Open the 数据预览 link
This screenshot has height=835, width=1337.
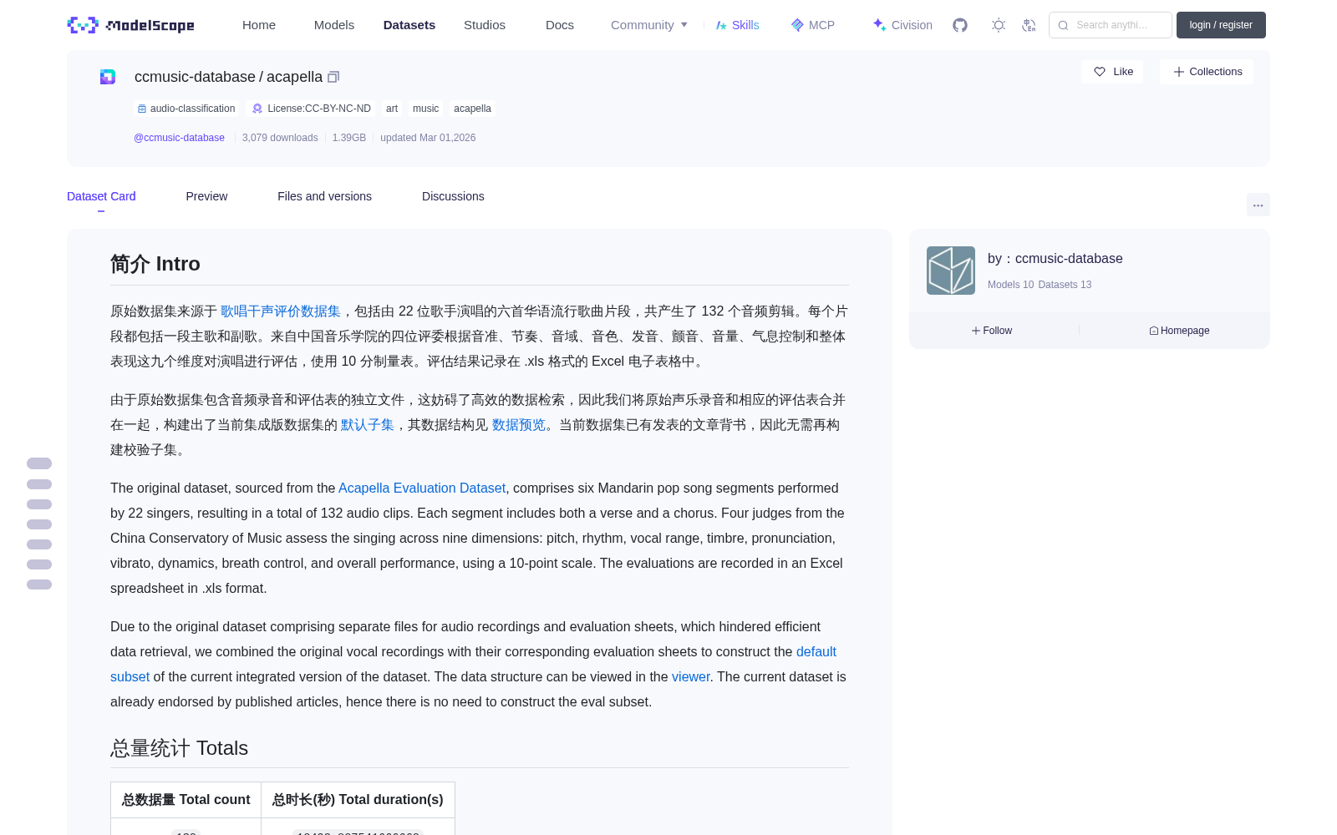pyautogui.click(x=519, y=424)
